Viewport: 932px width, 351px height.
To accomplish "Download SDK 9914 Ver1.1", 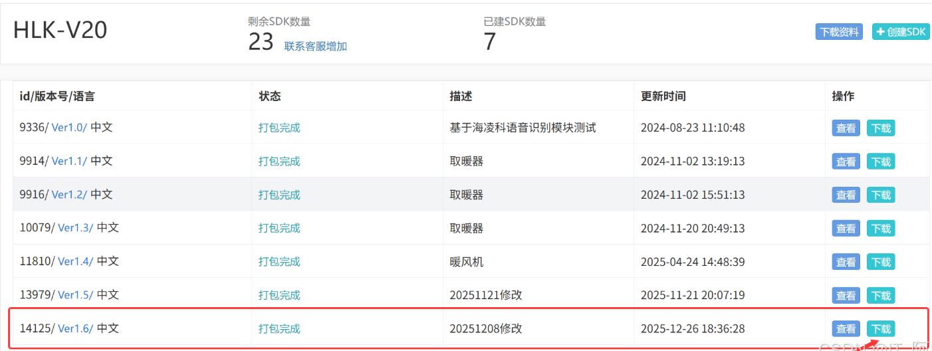I will tap(881, 162).
